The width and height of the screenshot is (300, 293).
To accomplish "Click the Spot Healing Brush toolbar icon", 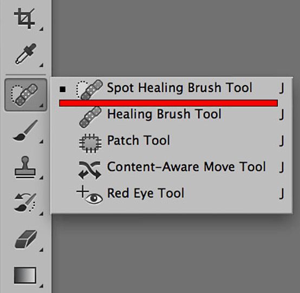I will coord(25,95).
